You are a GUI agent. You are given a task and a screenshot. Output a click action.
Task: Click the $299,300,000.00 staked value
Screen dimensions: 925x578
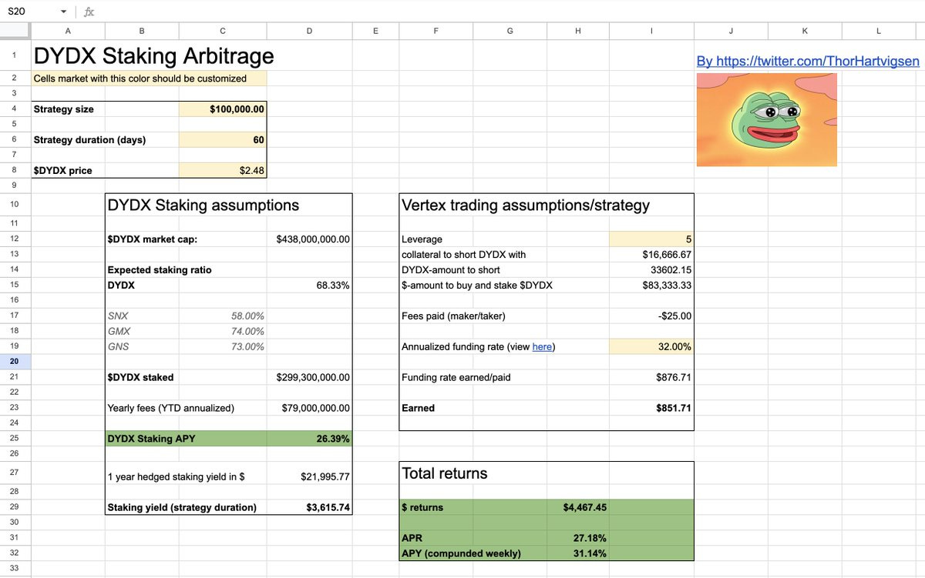point(313,378)
